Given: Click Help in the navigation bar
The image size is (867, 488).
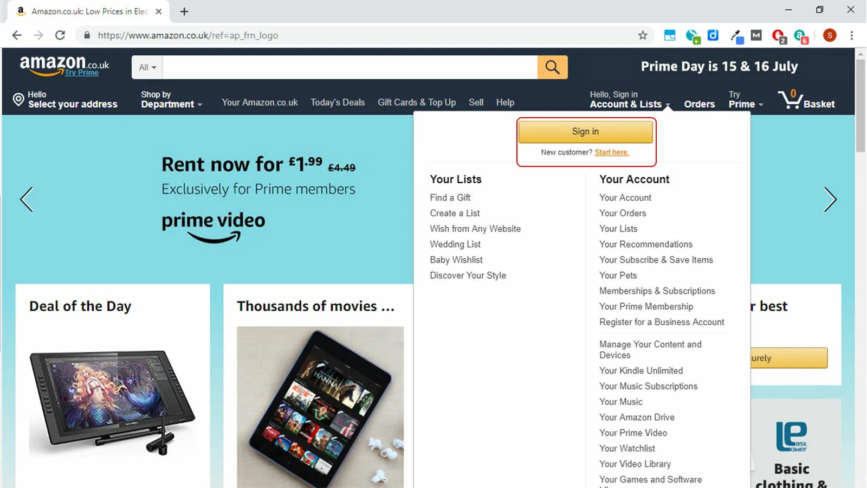Looking at the screenshot, I should tap(505, 102).
